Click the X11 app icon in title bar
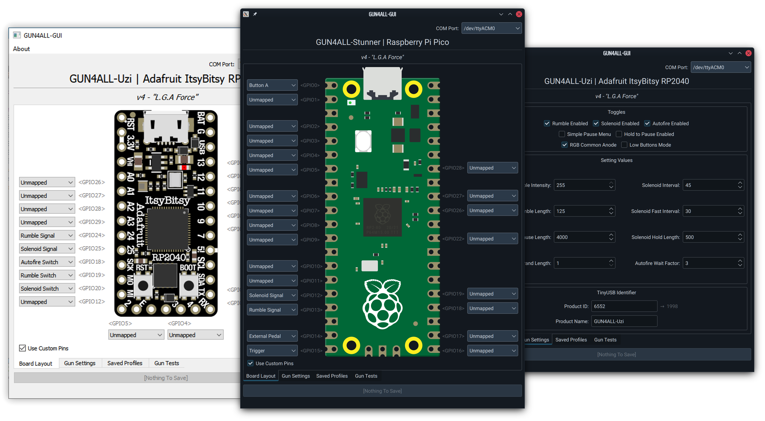 [x=246, y=14]
